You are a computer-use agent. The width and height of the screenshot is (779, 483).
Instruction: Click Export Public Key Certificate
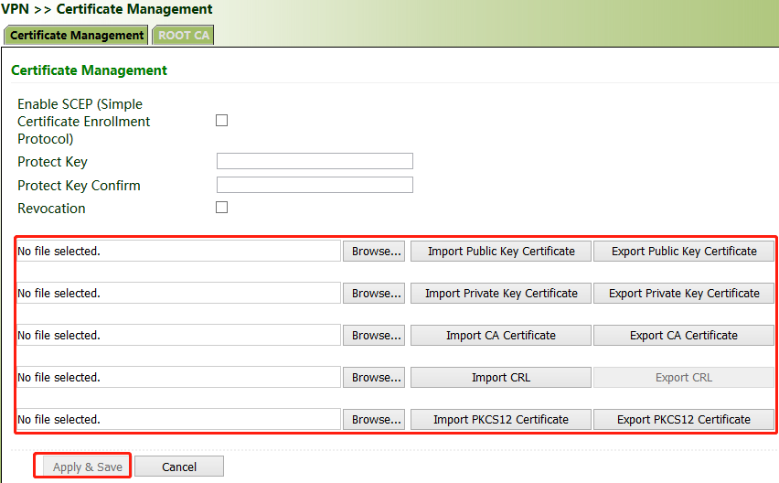coord(684,252)
